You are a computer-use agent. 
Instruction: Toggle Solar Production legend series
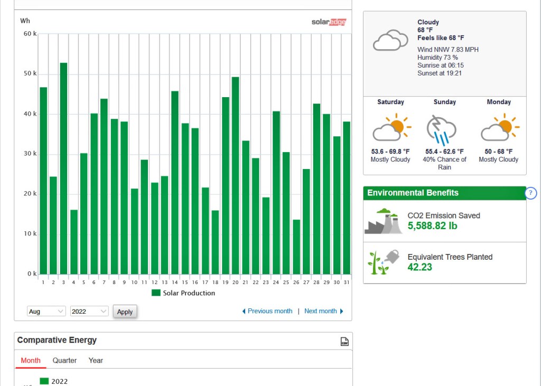pos(183,293)
